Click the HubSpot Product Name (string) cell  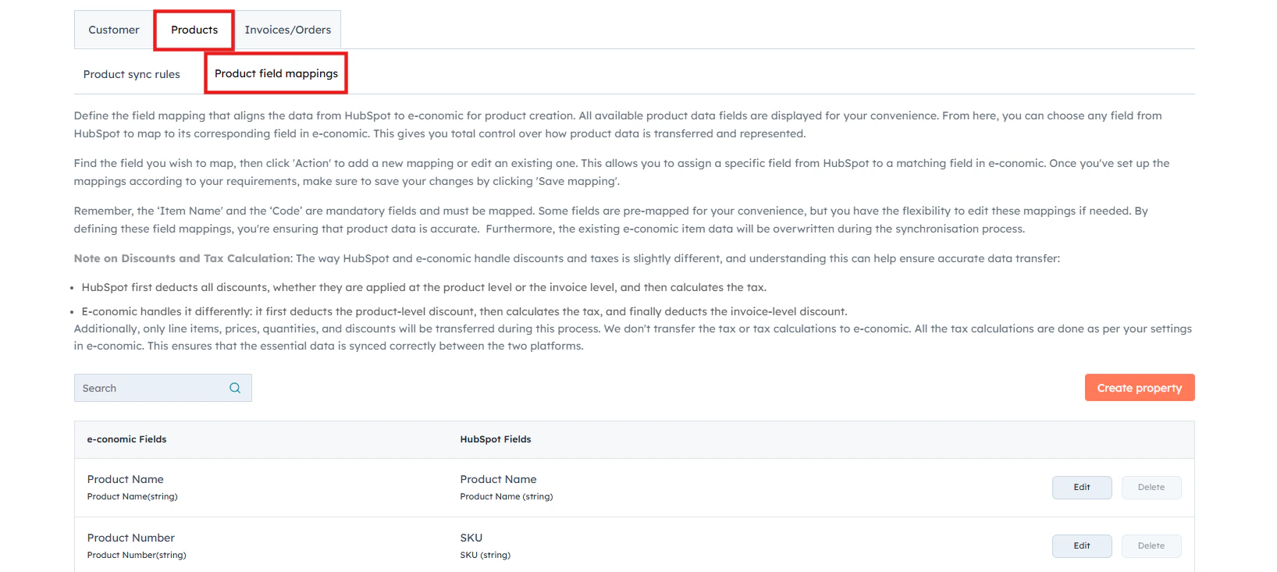(507, 487)
